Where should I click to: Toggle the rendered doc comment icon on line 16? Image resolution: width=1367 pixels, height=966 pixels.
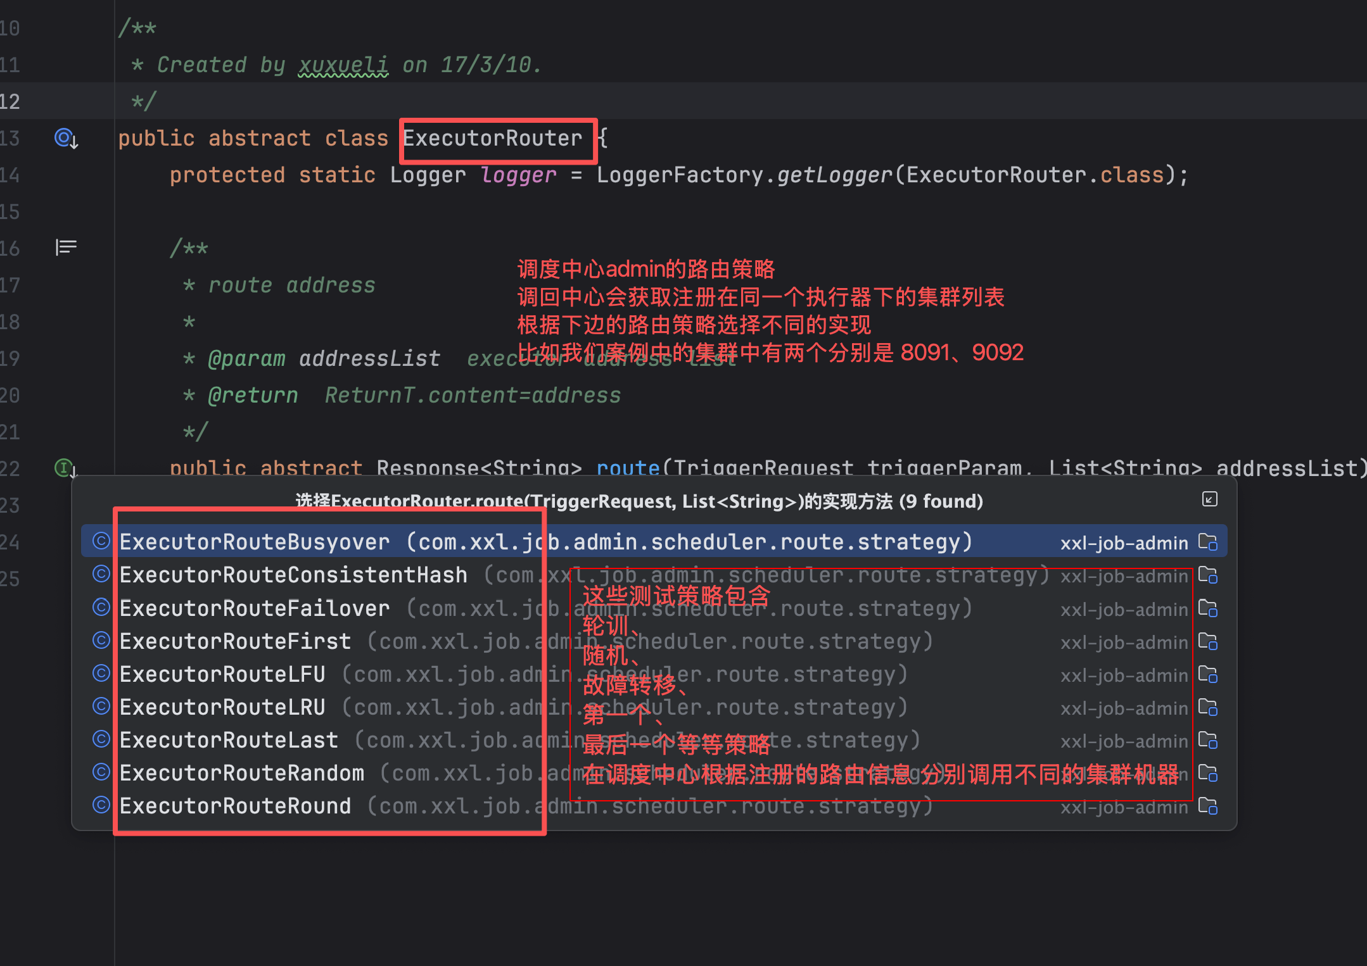click(66, 247)
